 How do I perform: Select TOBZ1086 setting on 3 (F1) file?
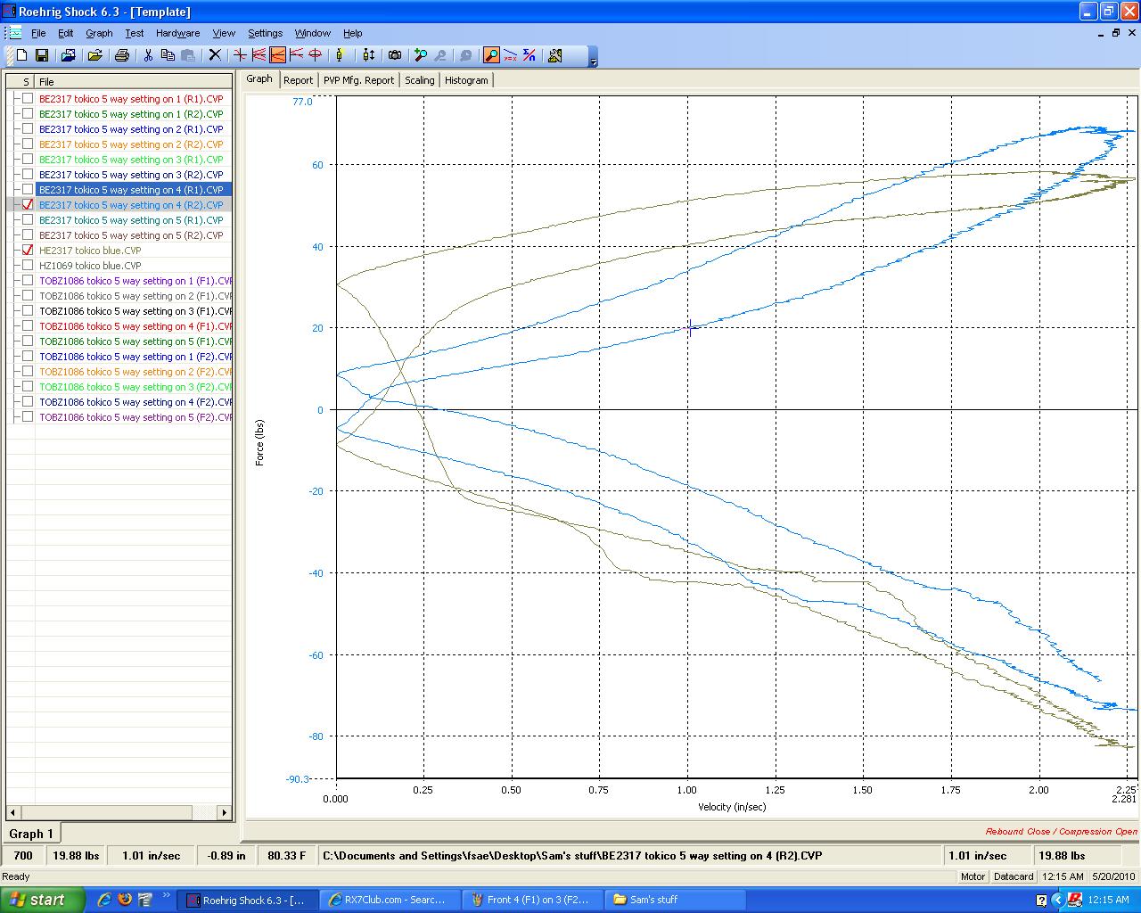pyautogui.click(x=134, y=311)
